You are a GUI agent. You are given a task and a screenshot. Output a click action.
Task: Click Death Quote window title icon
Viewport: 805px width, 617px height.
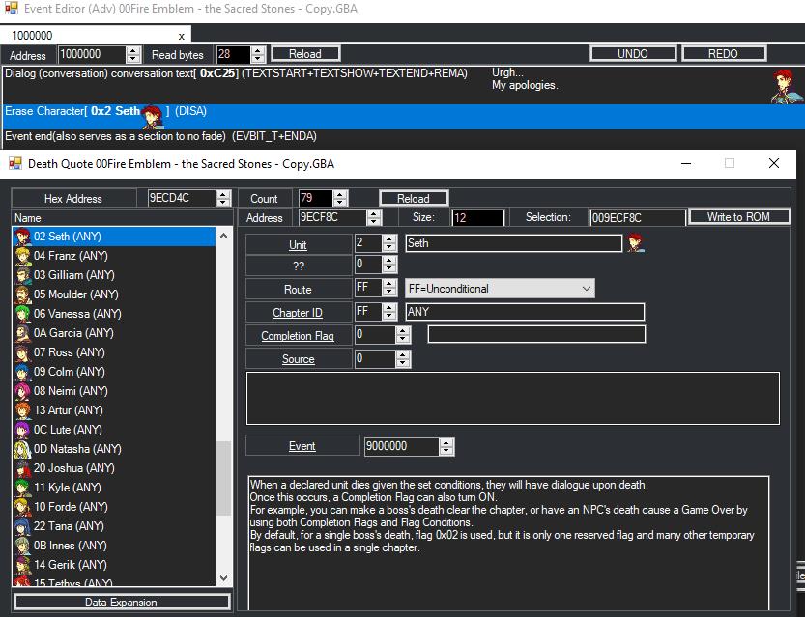tap(15, 163)
